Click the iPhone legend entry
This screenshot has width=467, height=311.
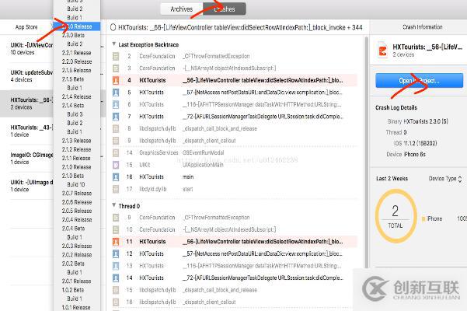(432, 219)
